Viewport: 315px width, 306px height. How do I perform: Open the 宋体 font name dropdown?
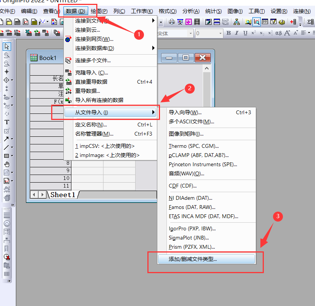click(x=191, y=33)
